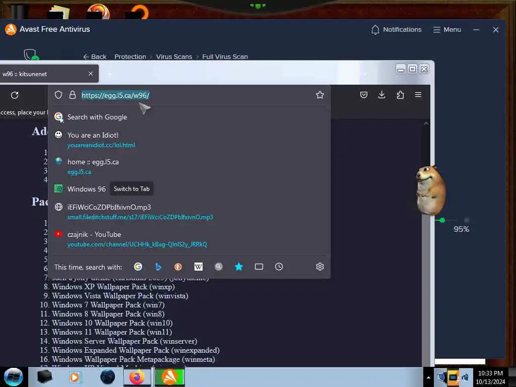
Task: Select Windows 7 Wallpaper Pack (win7) text
Action: tap(108, 305)
